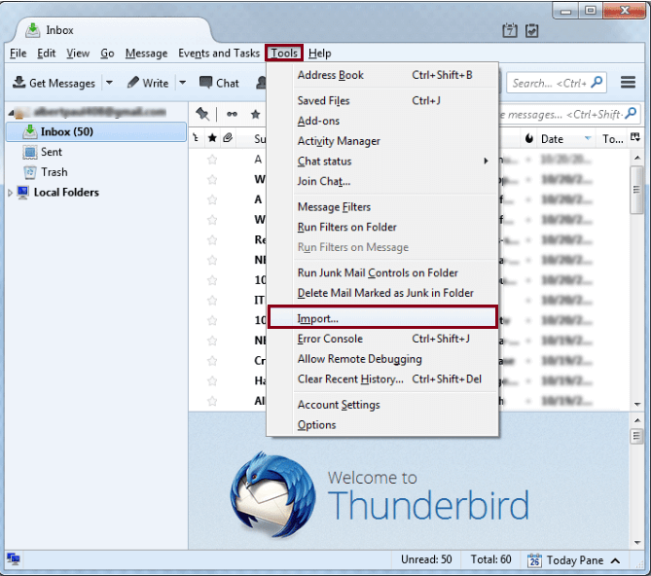Open the hamburger application menu

click(x=628, y=82)
